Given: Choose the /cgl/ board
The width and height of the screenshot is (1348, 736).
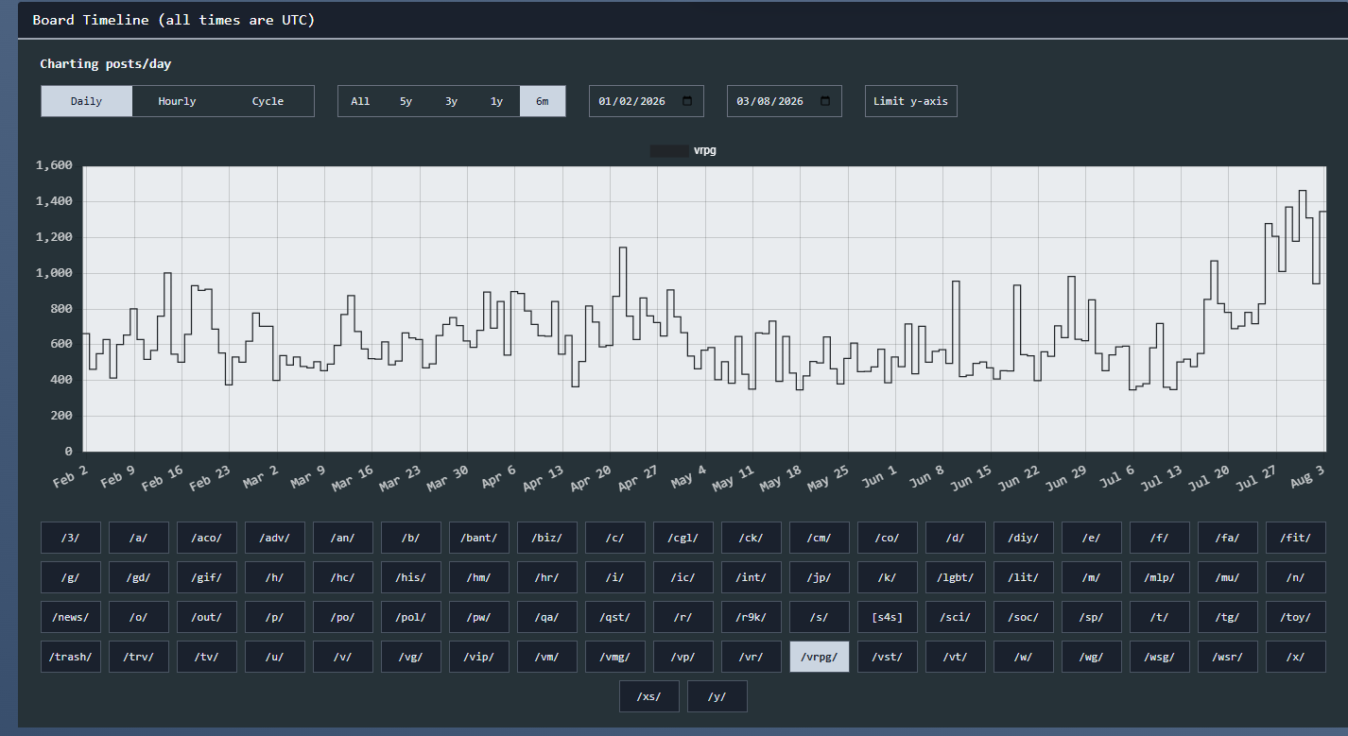Looking at the screenshot, I should coord(683,538).
